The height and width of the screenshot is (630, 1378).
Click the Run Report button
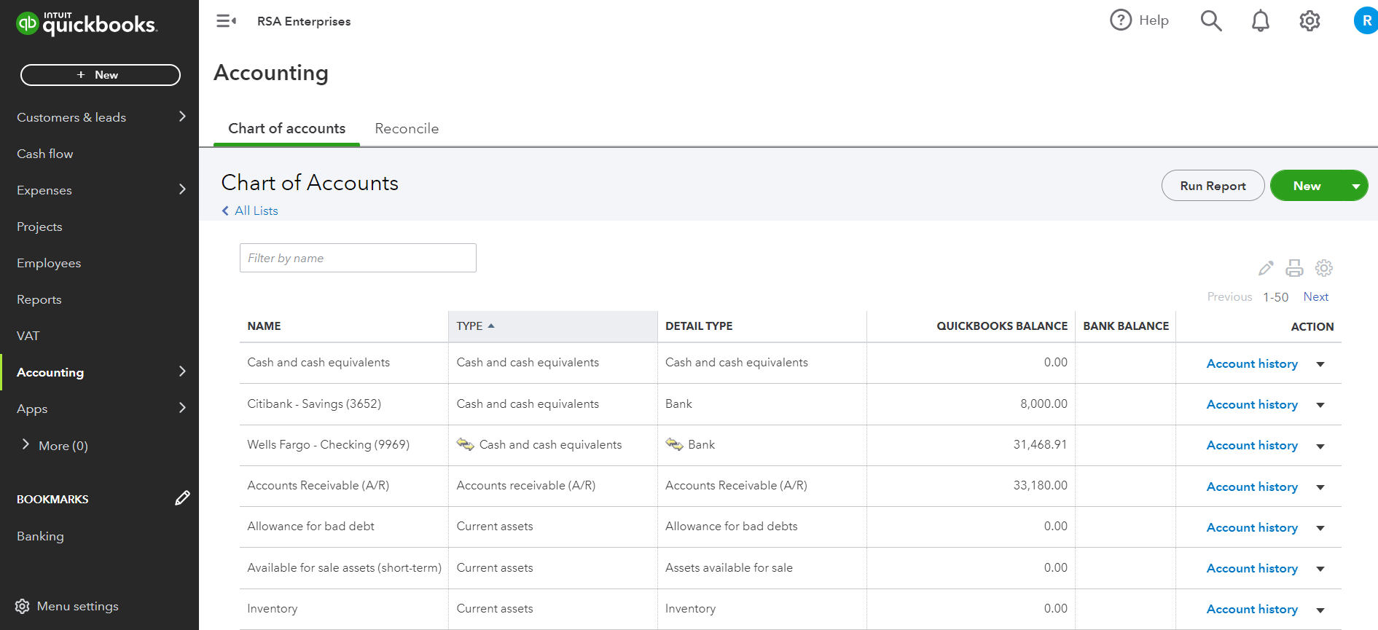[1213, 186]
